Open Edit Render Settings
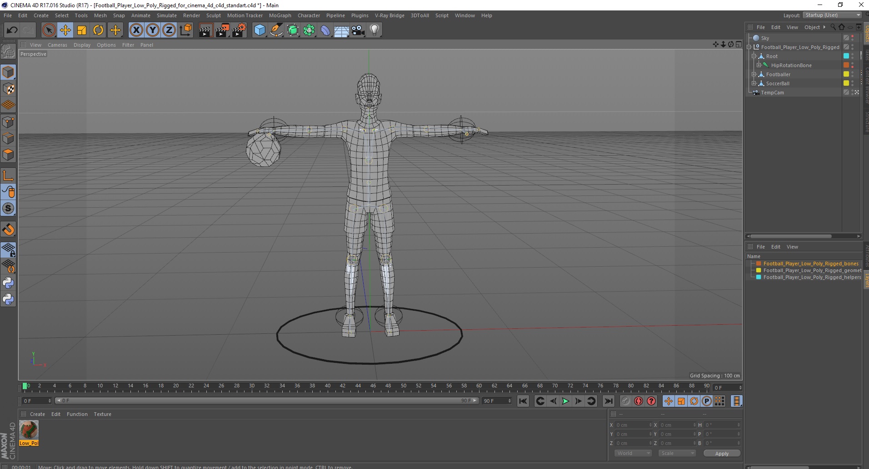869x469 pixels. pyautogui.click(x=239, y=30)
